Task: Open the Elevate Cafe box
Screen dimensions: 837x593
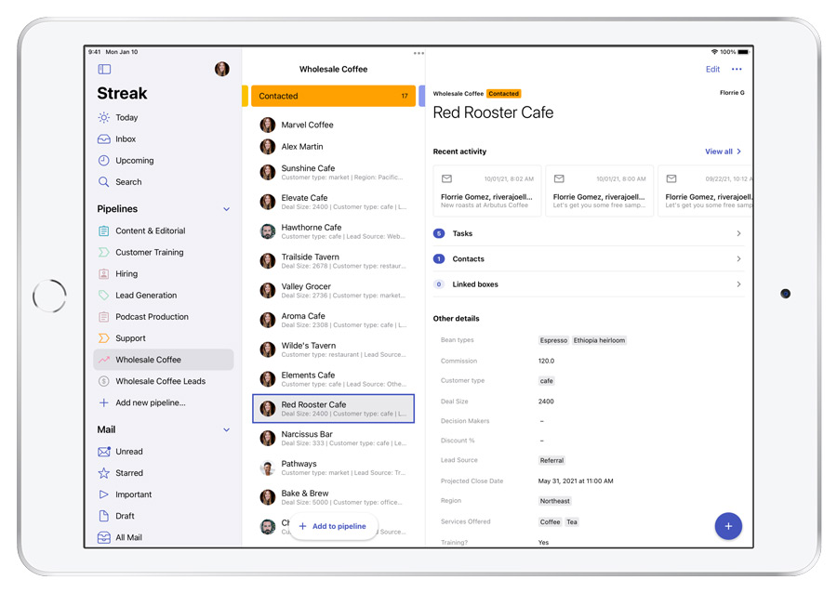Action: click(333, 202)
